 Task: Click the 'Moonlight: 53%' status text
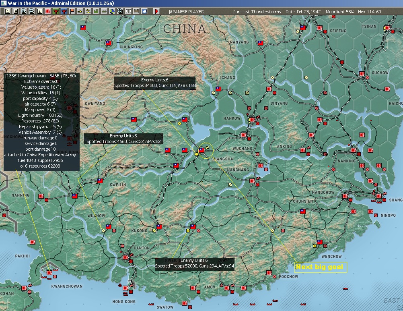click(x=339, y=12)
